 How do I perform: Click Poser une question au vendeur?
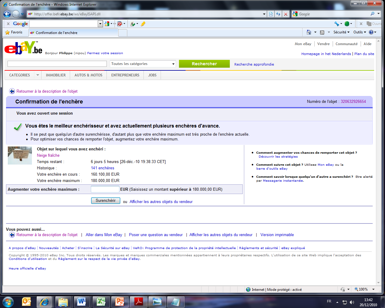[x=156, y=235]
